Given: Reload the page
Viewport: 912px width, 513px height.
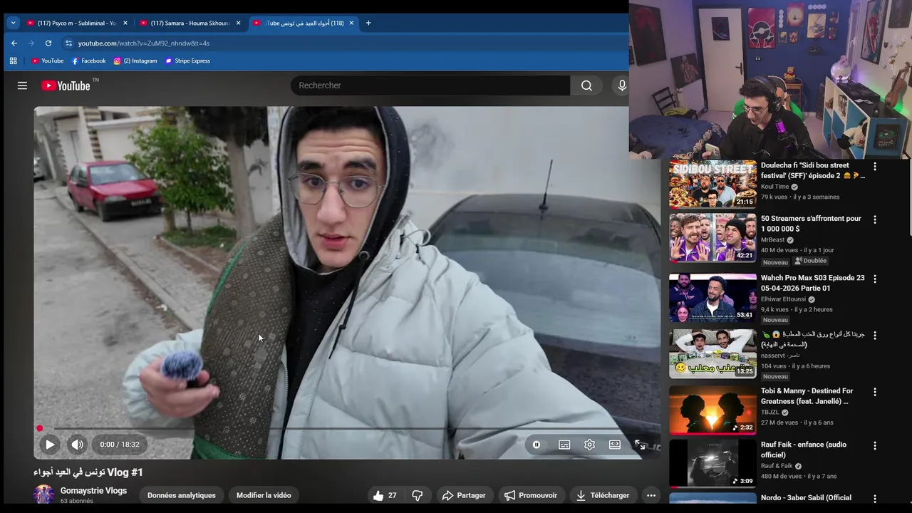Looking at the screenshot, I should click(x=48, y=43).
